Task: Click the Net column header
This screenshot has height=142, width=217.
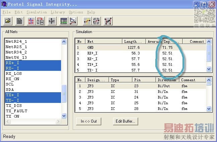Action: [104, 41]
